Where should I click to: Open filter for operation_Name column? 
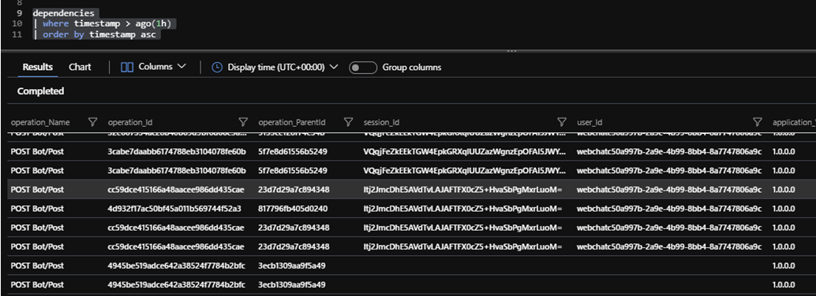(x=92, y=122)
